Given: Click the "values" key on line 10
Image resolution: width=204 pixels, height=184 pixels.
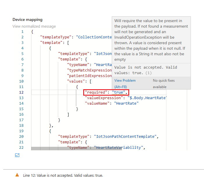Looking at the screenshot, I should [x=77, y=81].
